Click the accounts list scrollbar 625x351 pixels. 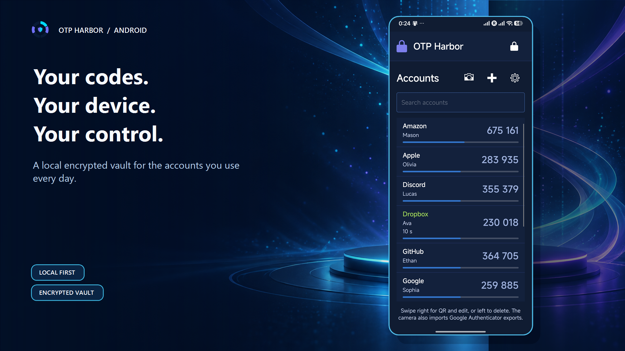523,175
